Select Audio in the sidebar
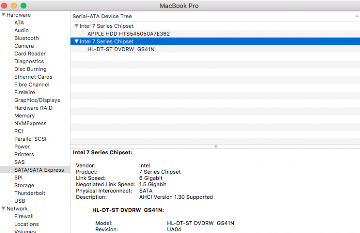This screenshot has width=360, height=233. (x=21, y=30)
